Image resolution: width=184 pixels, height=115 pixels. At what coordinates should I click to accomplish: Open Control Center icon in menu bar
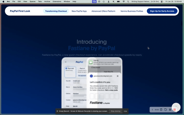pyautogui.click(x=162, y=2)
